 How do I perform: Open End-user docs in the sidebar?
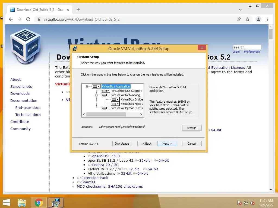pyautogui.click(x=28, y=108)
